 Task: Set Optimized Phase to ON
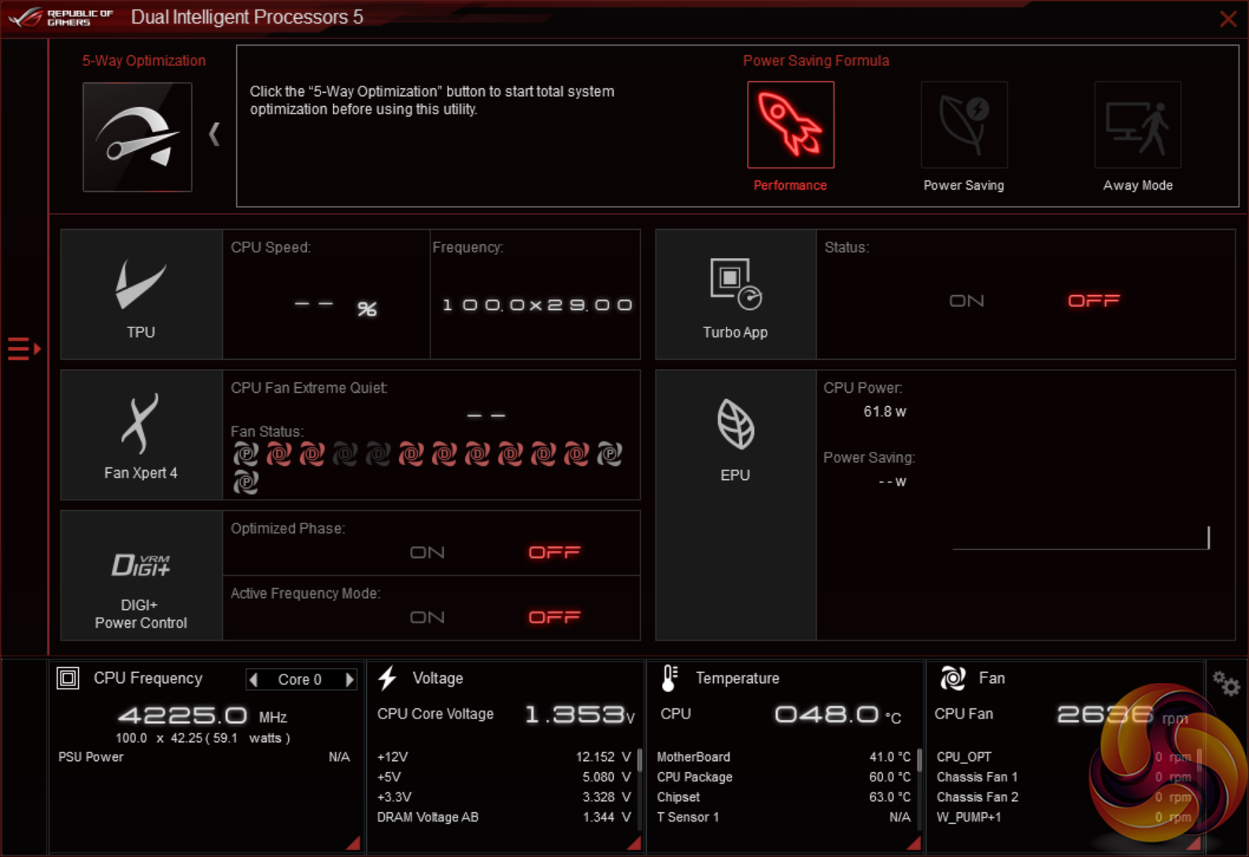[427, 552]
